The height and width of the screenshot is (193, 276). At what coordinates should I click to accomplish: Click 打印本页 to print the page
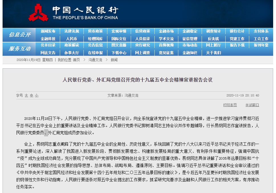pos(230,105)
